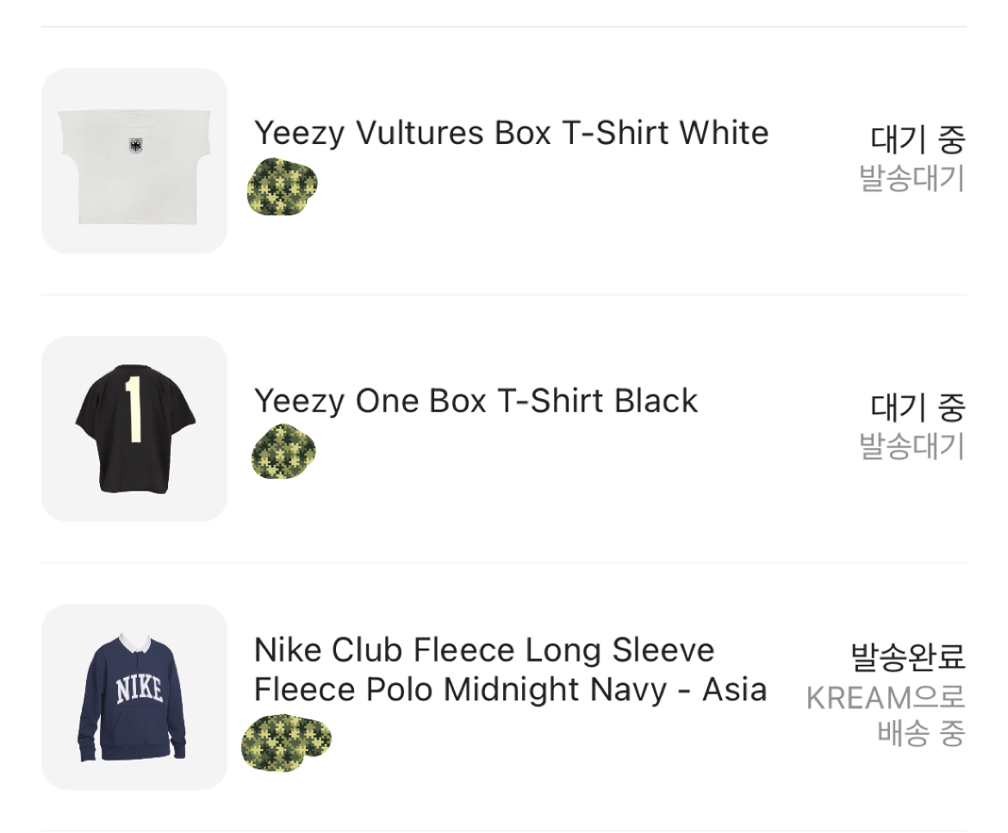
Task: Click the KREAM으로 배송 중 status text
Action: [886, 715]
